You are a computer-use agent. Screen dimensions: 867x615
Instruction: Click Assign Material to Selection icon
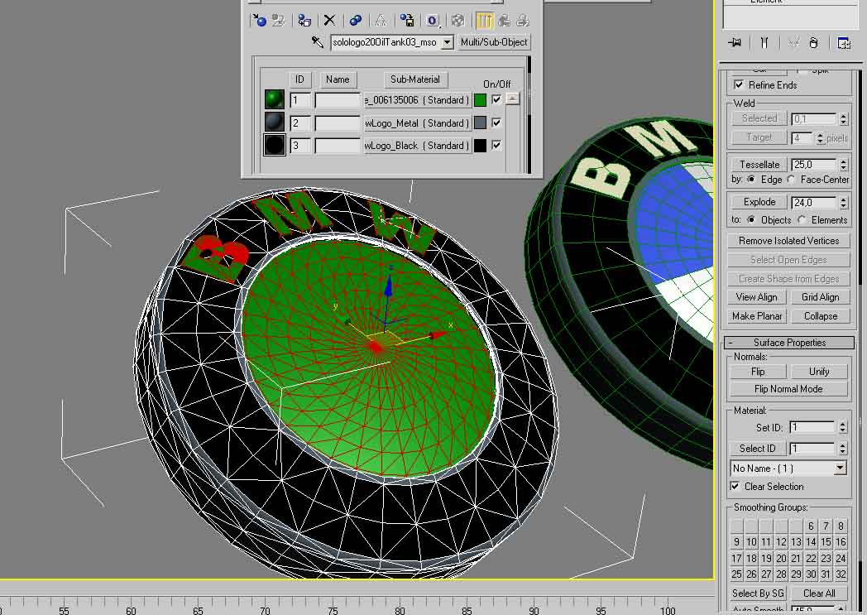(x=304, y=21)
